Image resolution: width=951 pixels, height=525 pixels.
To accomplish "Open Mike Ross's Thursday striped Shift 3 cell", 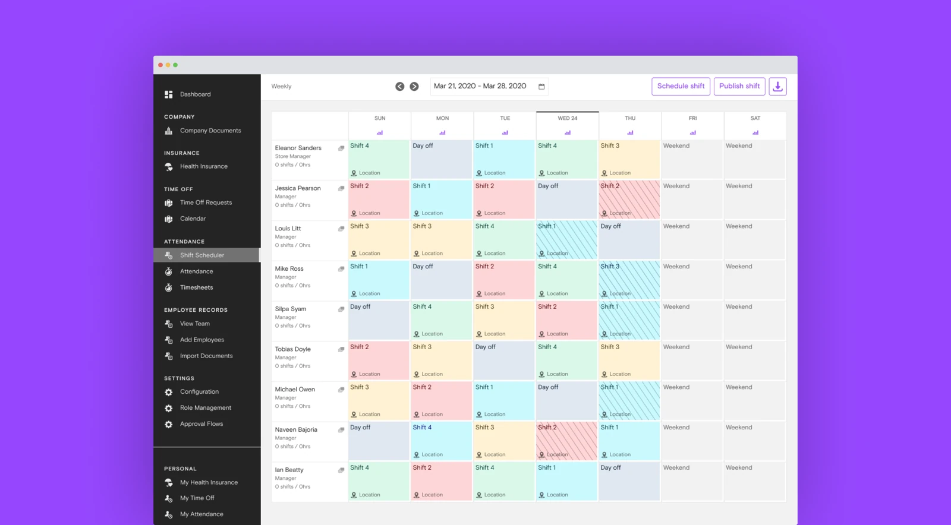I will [x=629, y=280].
